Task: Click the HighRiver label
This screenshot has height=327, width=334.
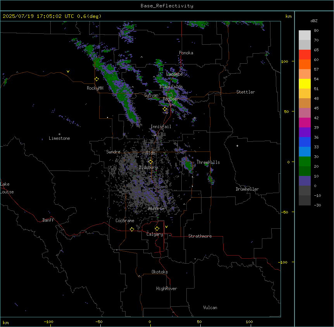Action: (167, 289)
